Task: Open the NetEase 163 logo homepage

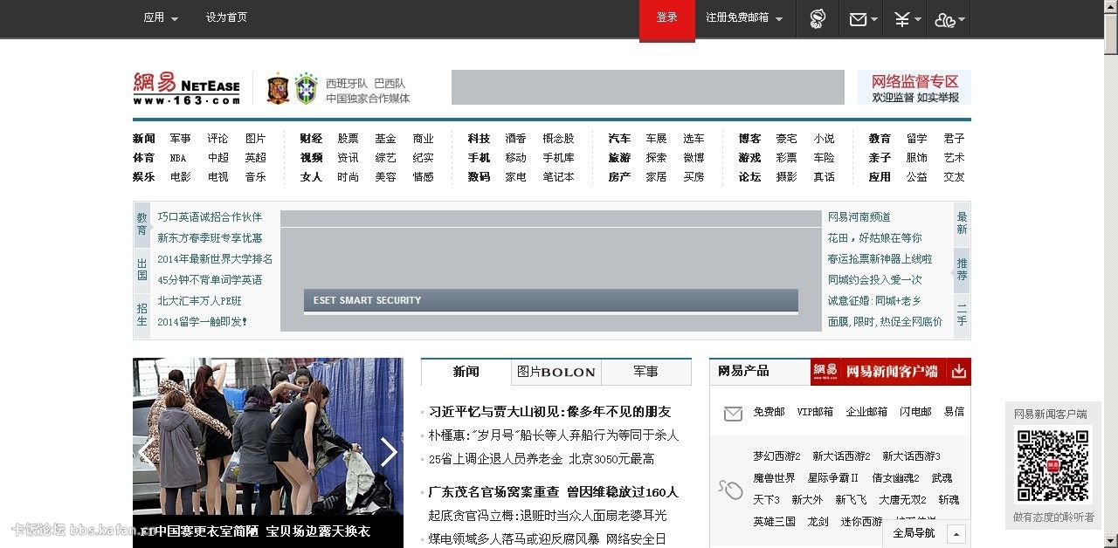Action: click(187, 88)
